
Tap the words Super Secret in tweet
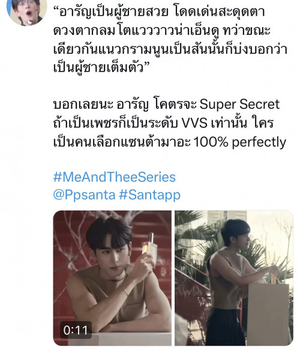239,104
